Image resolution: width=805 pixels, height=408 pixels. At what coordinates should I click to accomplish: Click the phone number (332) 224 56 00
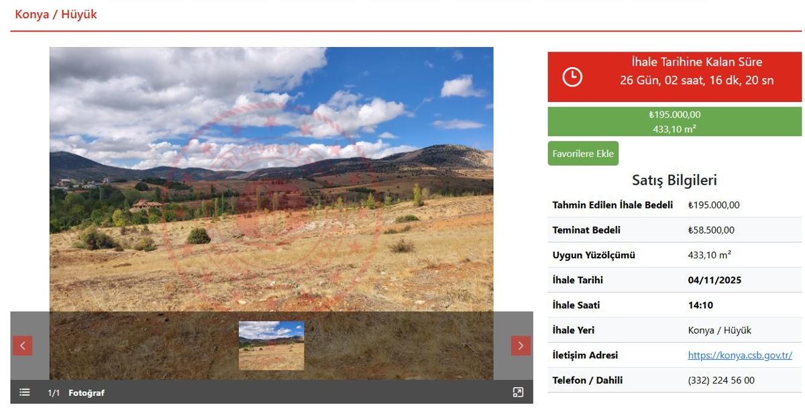(721, 380)
